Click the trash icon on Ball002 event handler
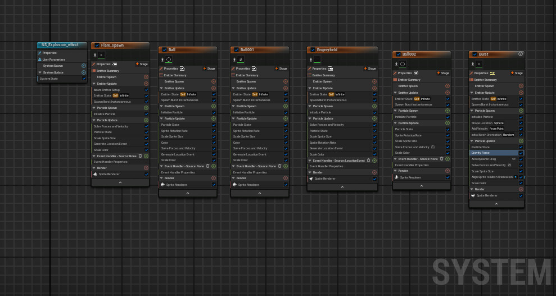 [x=442, y=159]
